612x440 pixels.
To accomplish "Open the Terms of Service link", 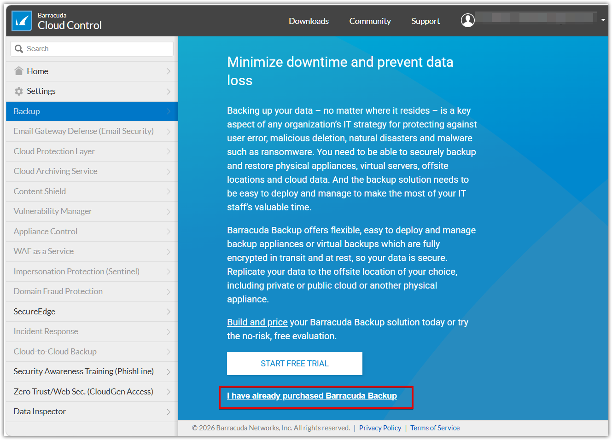I will (435, 428).
